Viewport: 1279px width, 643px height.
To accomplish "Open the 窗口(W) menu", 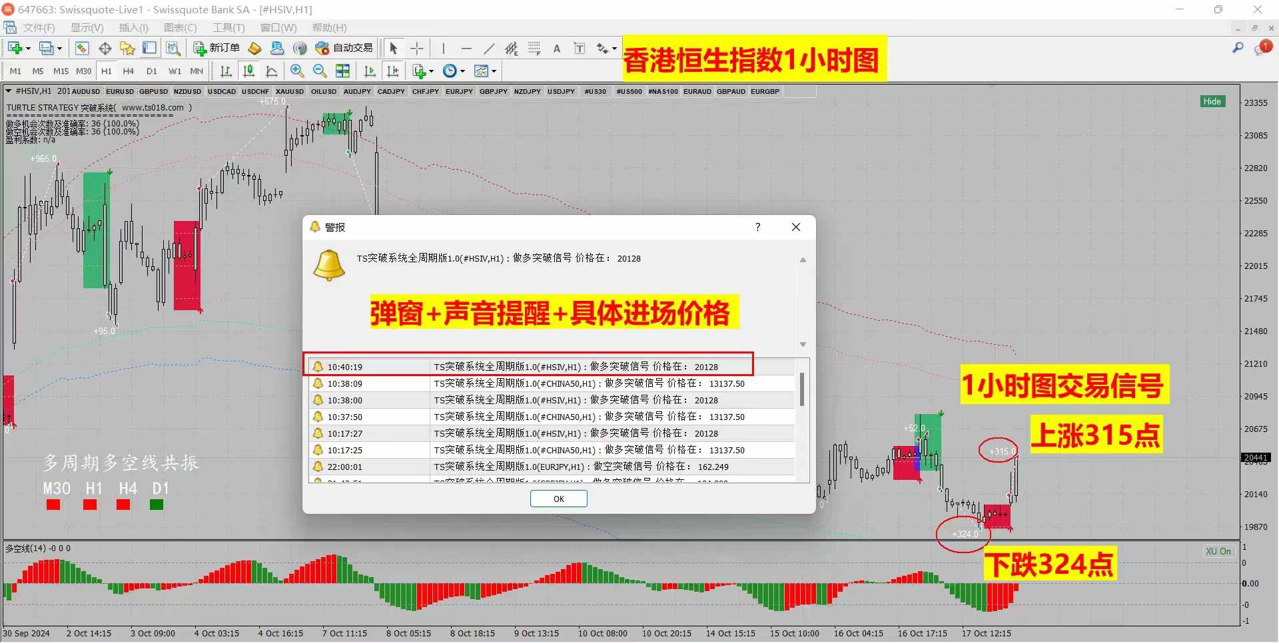I will [278, 28].
